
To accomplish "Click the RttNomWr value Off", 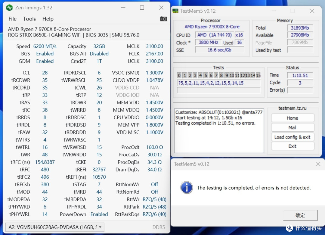I will point(154,184).
